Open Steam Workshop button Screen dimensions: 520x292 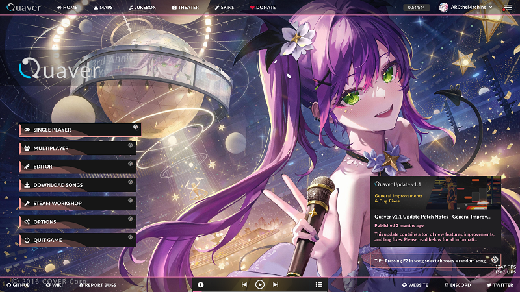coord(77,203)
